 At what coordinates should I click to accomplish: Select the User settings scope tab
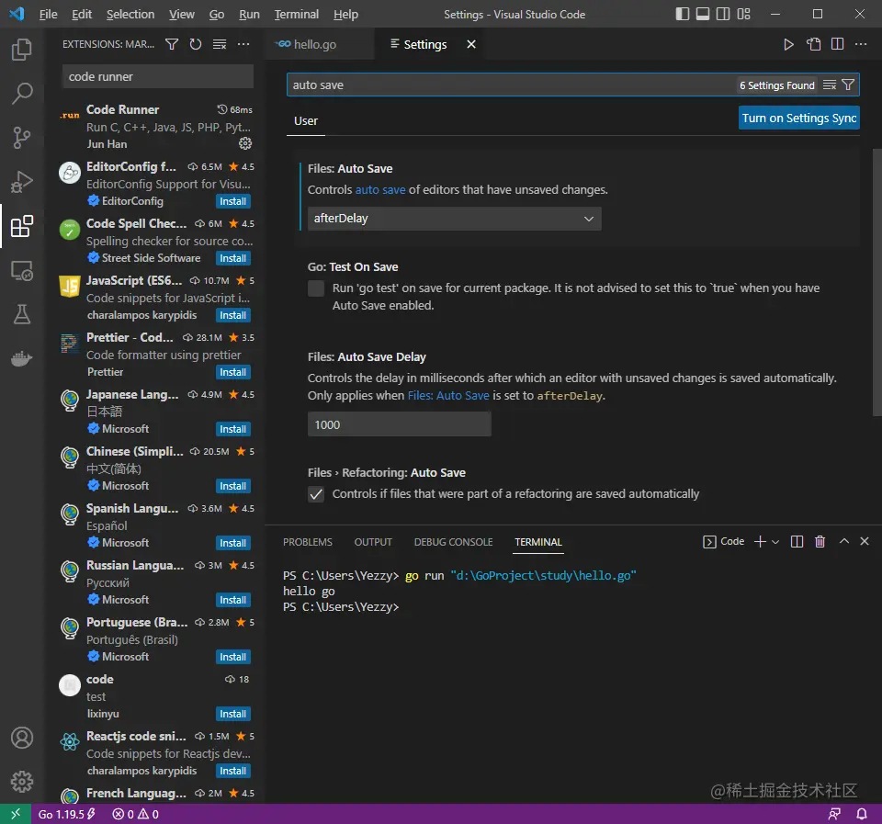[x=305, y=121]
